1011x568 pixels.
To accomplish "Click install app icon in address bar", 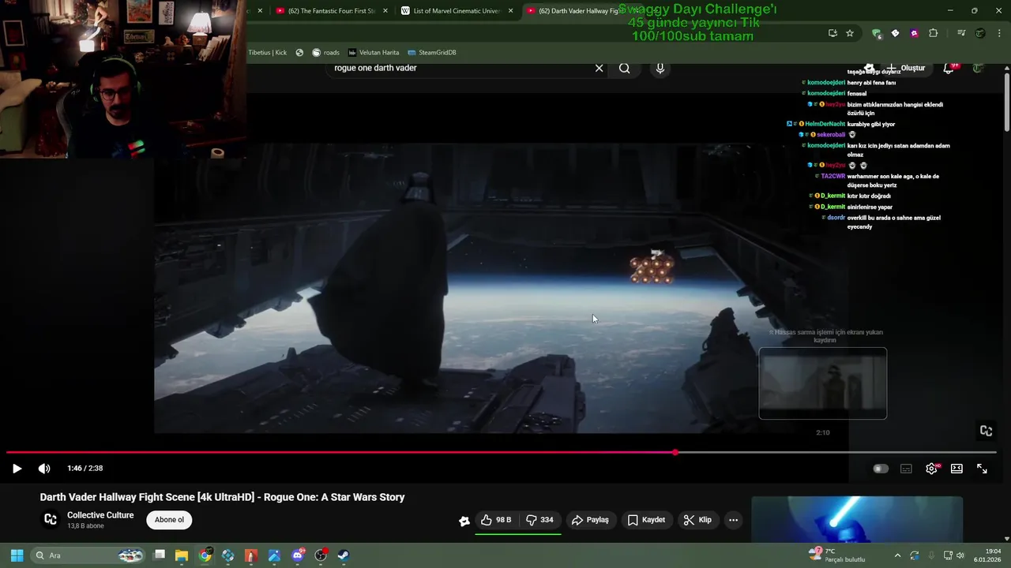I will (x=832, y=33).
